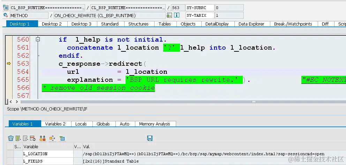
Task: Click the first CL_BSP_RUNTIME program field
Action: coord(47,8)
